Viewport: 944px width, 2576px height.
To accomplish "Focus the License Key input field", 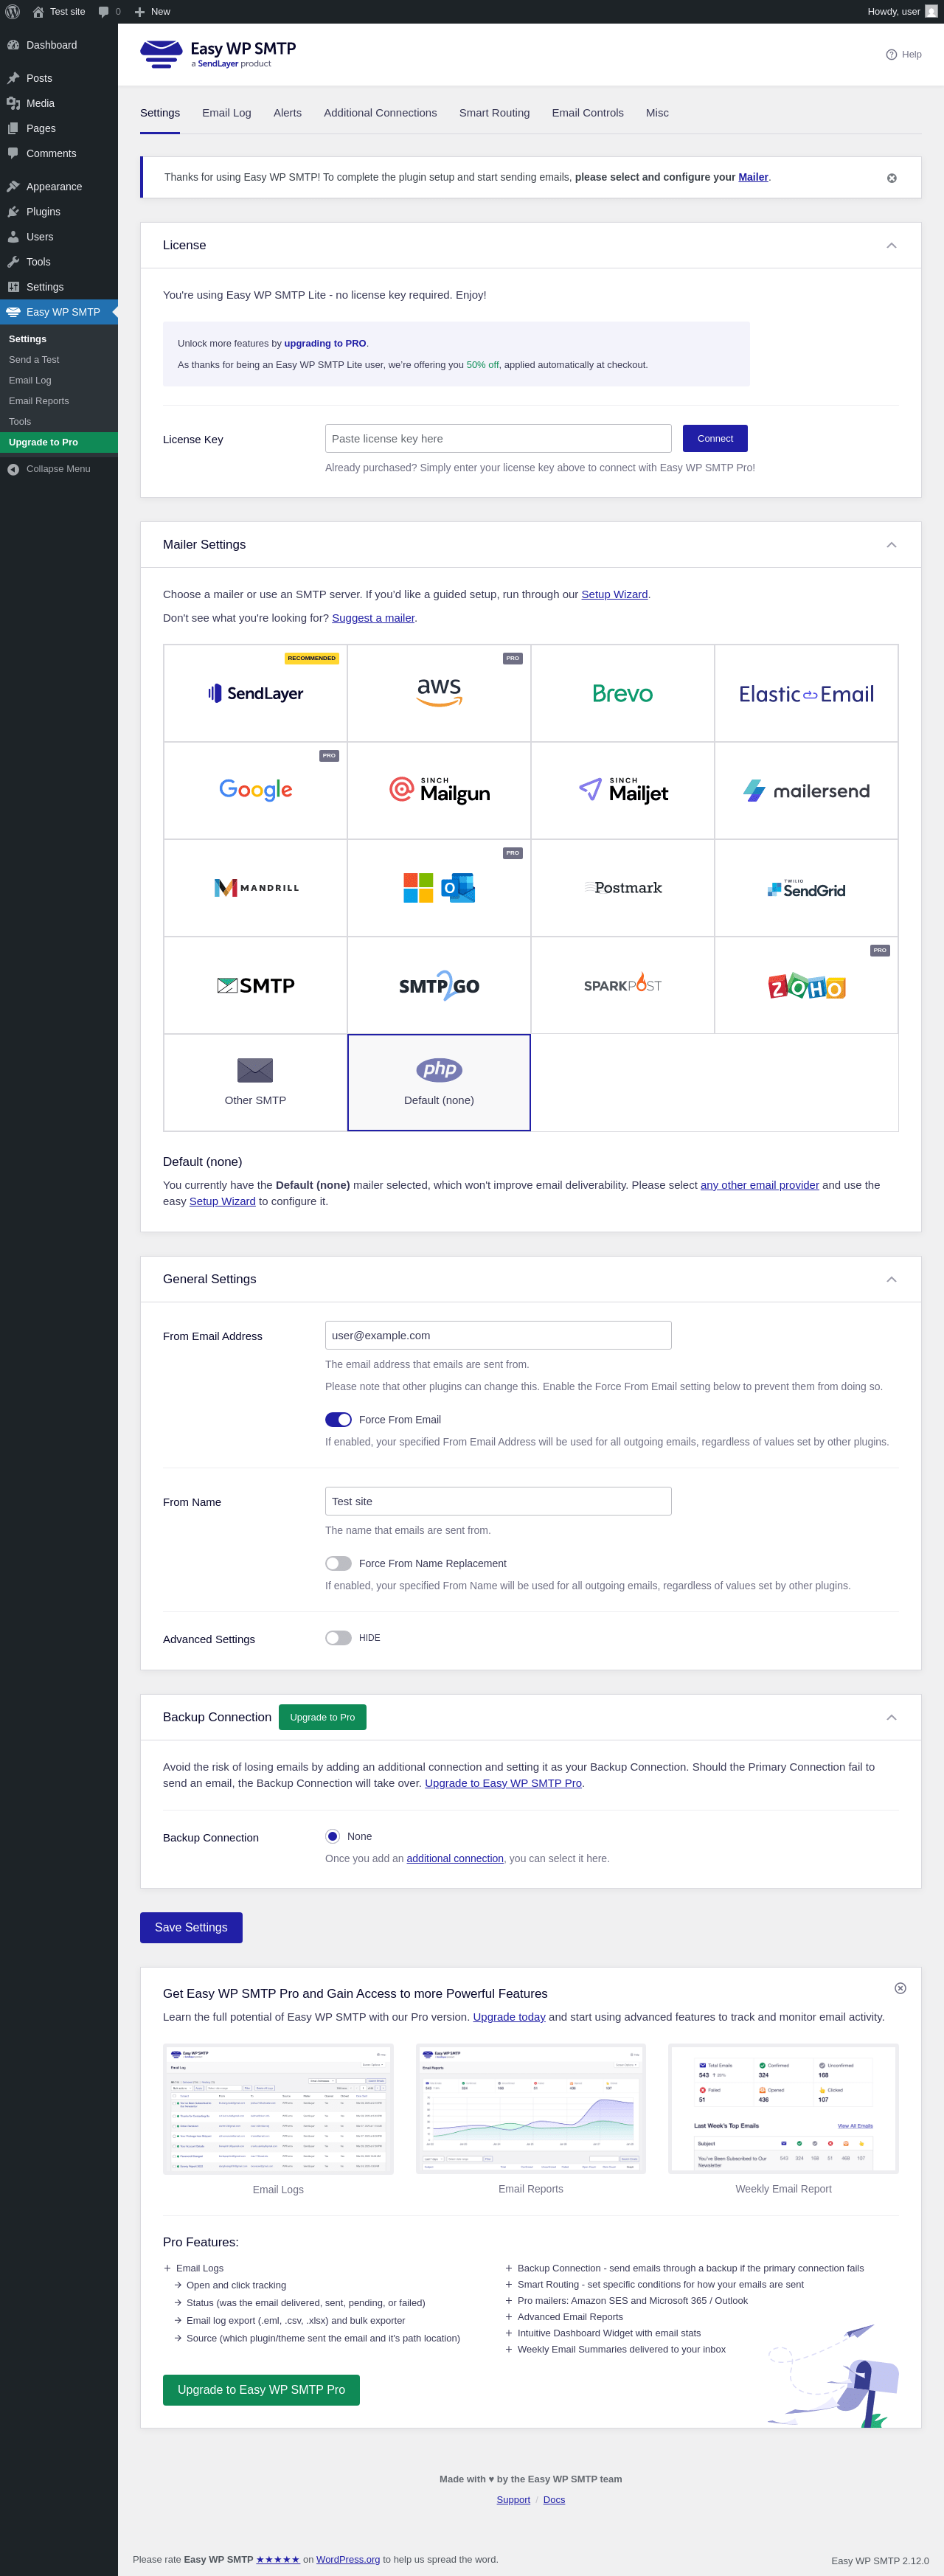I will [498, 438].
